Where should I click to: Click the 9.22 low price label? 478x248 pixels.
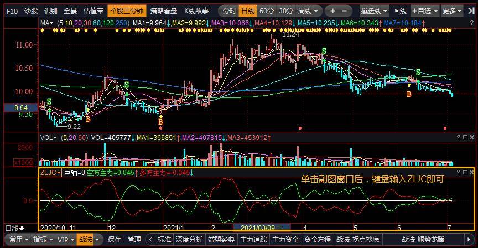click(74, 126)
